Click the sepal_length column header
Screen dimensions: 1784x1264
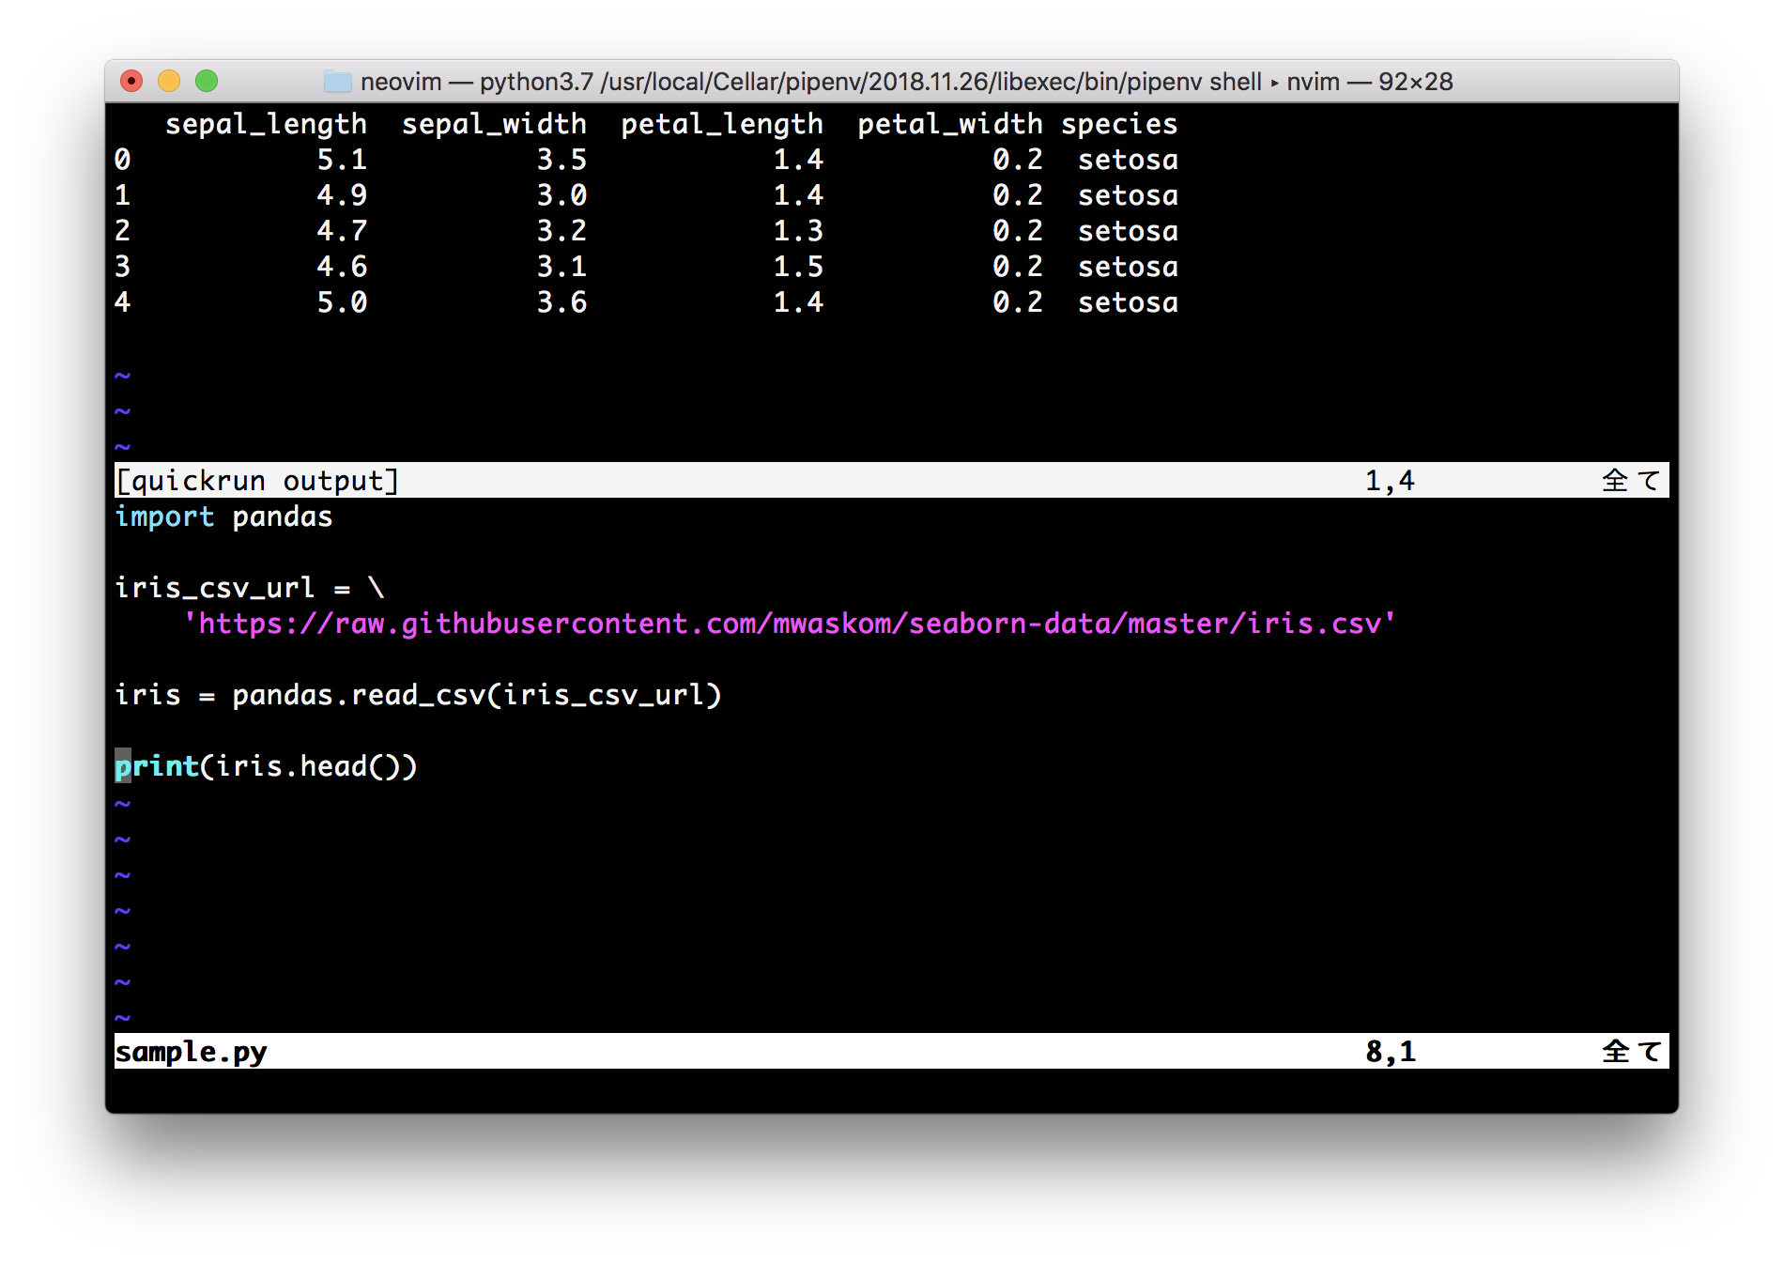[267, 125]
